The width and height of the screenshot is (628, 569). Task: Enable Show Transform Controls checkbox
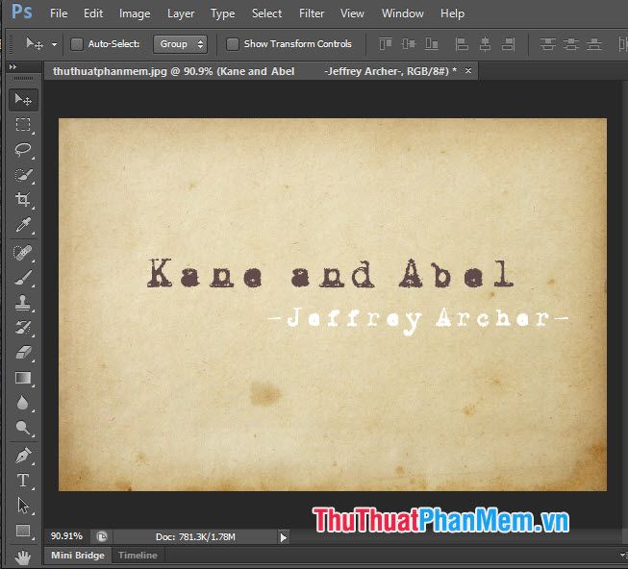pos(233,43)
